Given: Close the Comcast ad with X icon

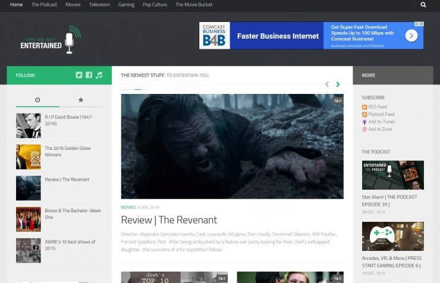Looking at the screenshot, I should pyautogui.click(x=421, y=24).
